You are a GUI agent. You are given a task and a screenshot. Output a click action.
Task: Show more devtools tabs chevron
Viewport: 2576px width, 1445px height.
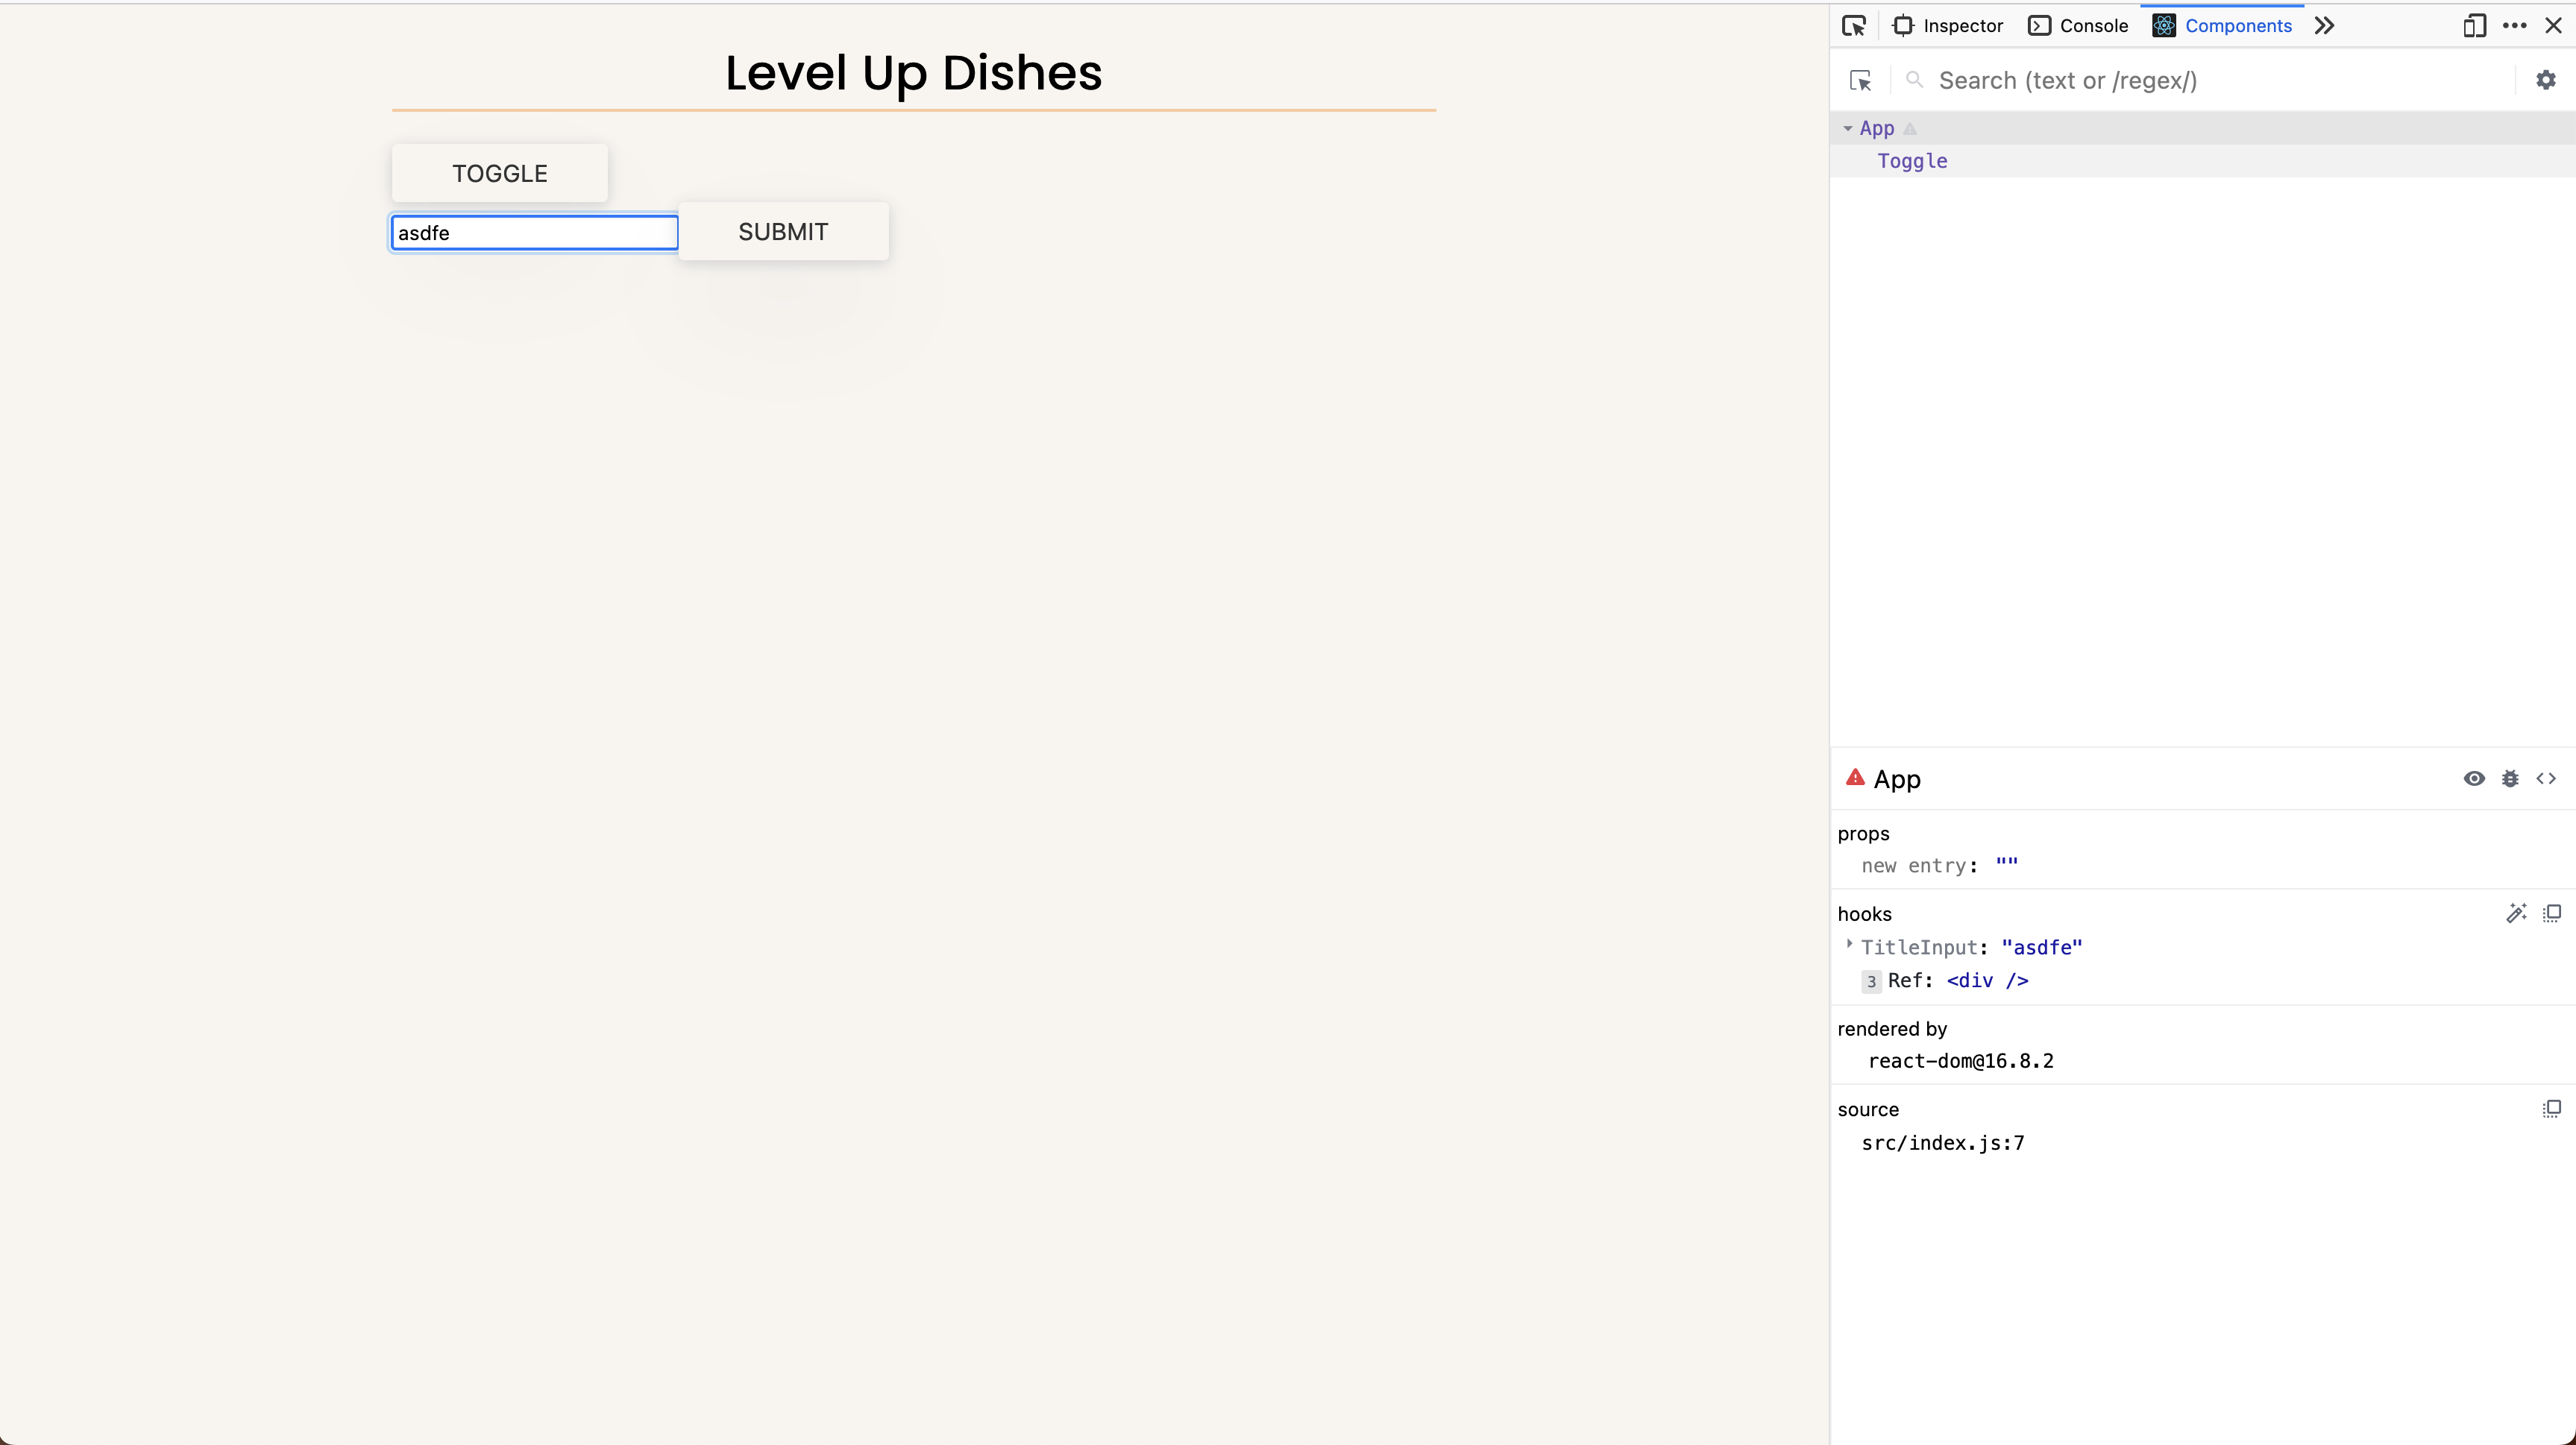click(x=2324, y=26)
